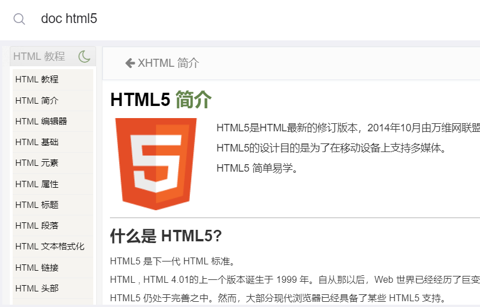480x307 pixels.
Task: Click text 'HTML5 是下一代 HTML 标准。'
Action: [x=173, y=261]
